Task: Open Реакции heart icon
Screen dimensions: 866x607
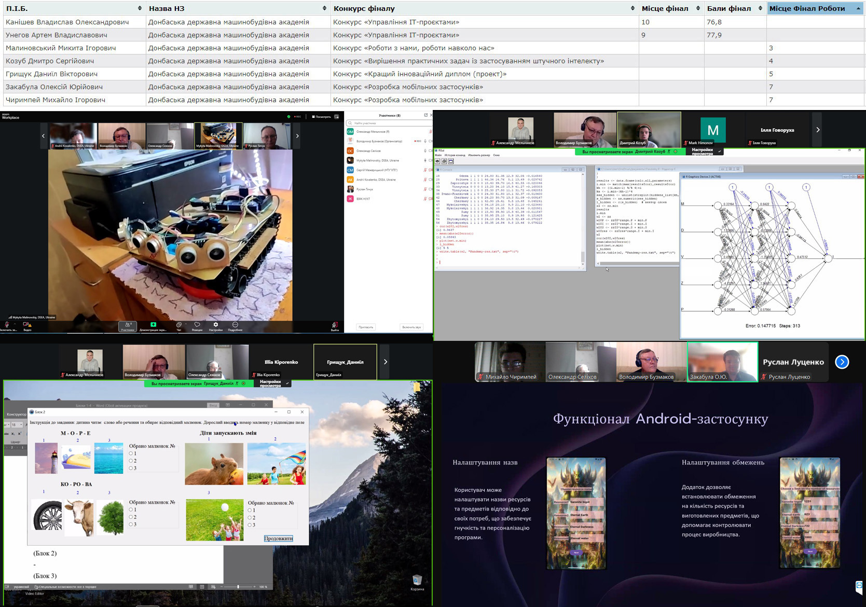Action: tap(197, 325)
